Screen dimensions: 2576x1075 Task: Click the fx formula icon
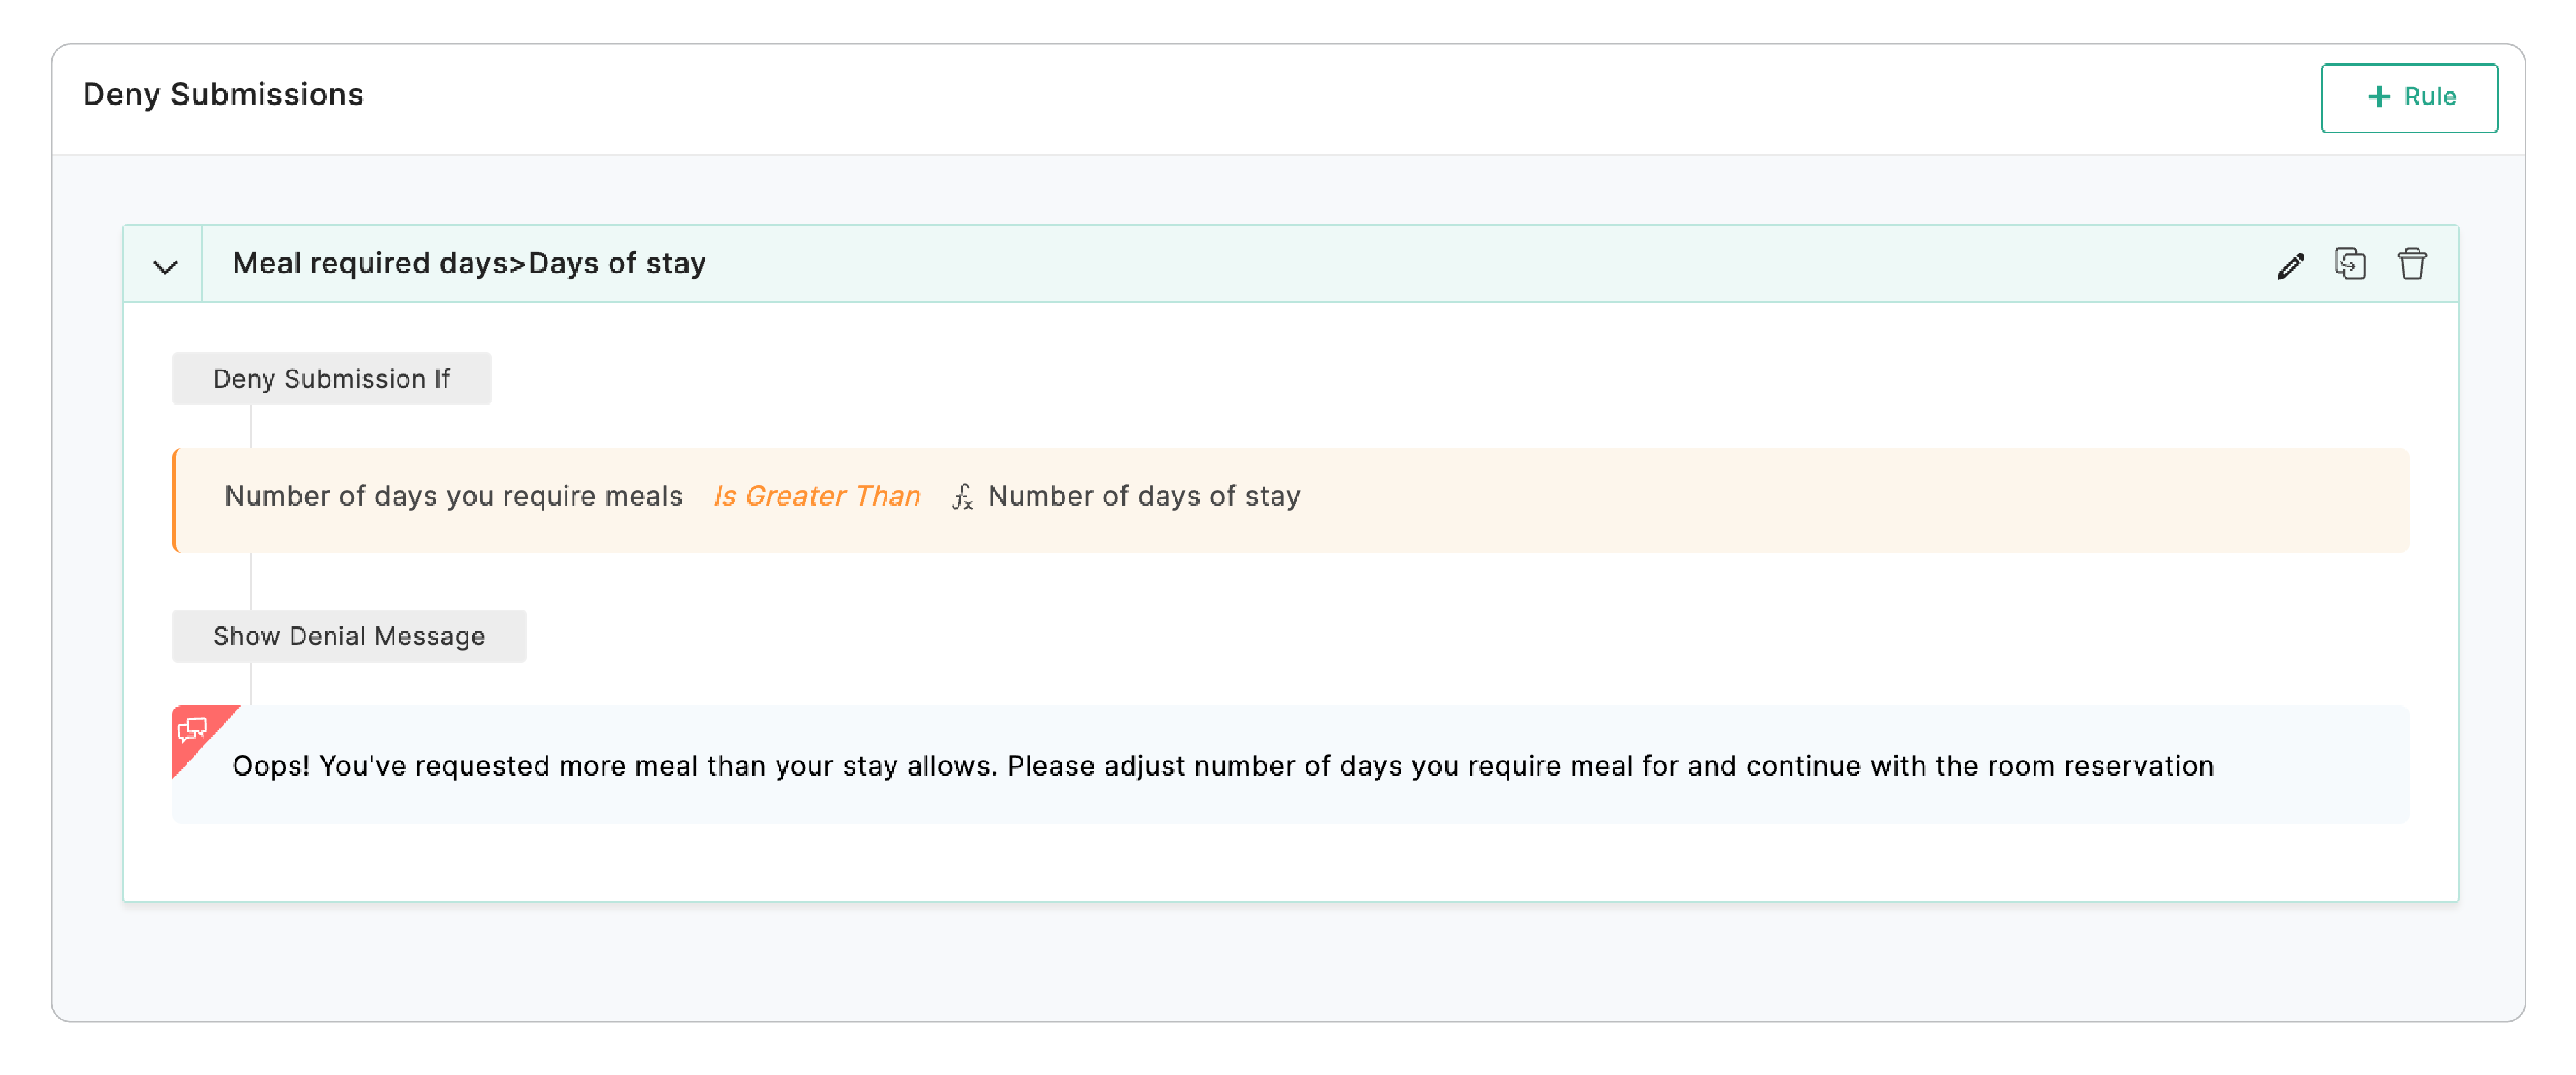pyautogui.click(x=962, y=497)
